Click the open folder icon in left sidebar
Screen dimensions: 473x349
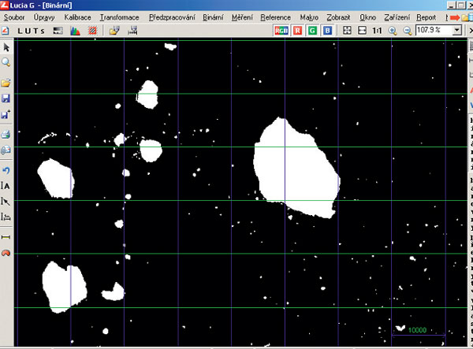[6, 83]
